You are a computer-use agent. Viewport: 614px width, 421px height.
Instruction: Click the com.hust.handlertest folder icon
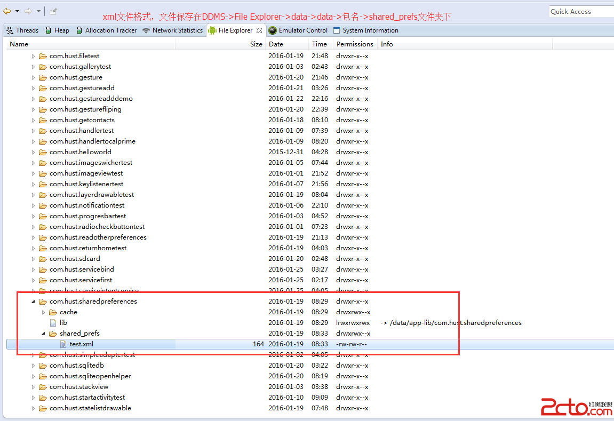pyautogui.click(x=43, y=131)
